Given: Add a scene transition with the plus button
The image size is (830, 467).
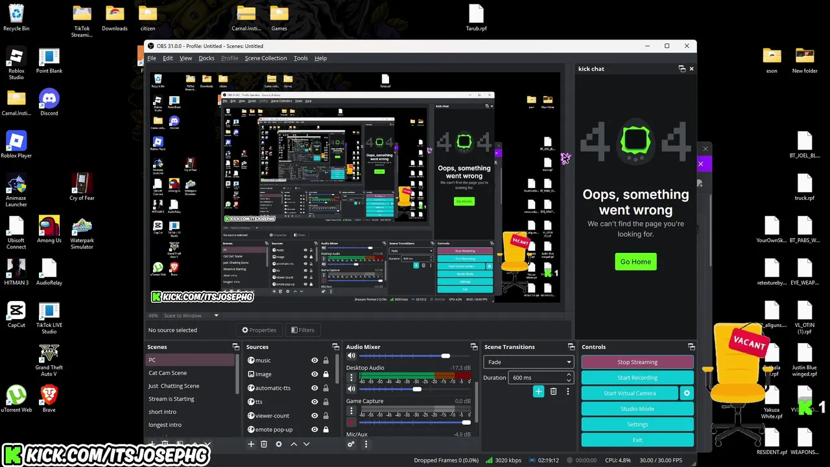Looking at the screenshot, I should 538,391.
